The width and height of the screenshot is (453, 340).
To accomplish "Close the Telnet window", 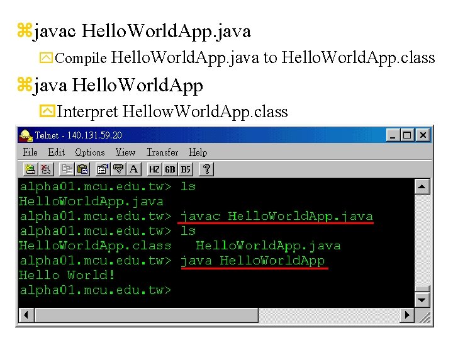I will click(423, 135).
